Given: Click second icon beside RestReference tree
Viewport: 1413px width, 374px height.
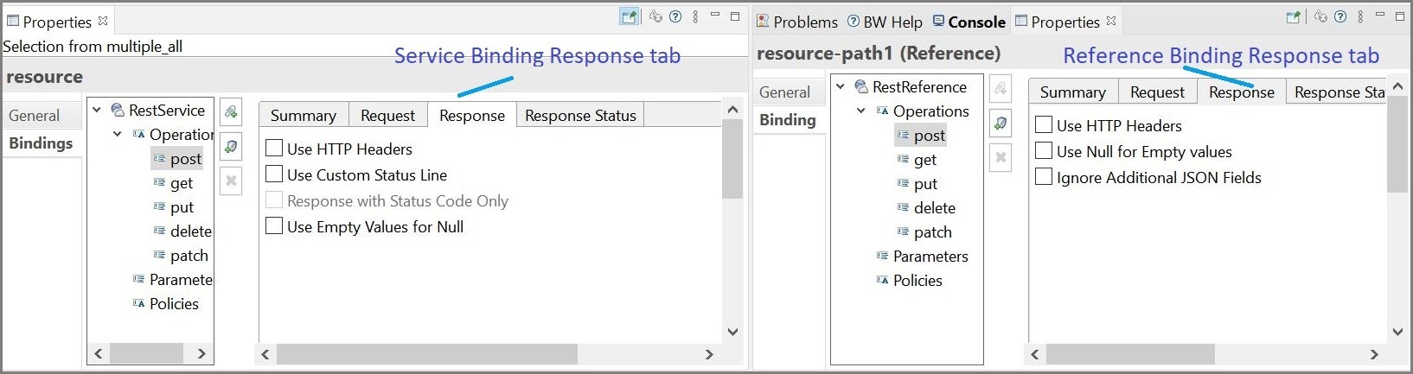Looking at the screenshot, I should point(1001,123).
